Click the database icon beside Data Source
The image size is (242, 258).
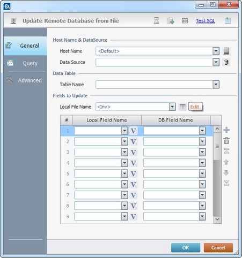point(226,62)
